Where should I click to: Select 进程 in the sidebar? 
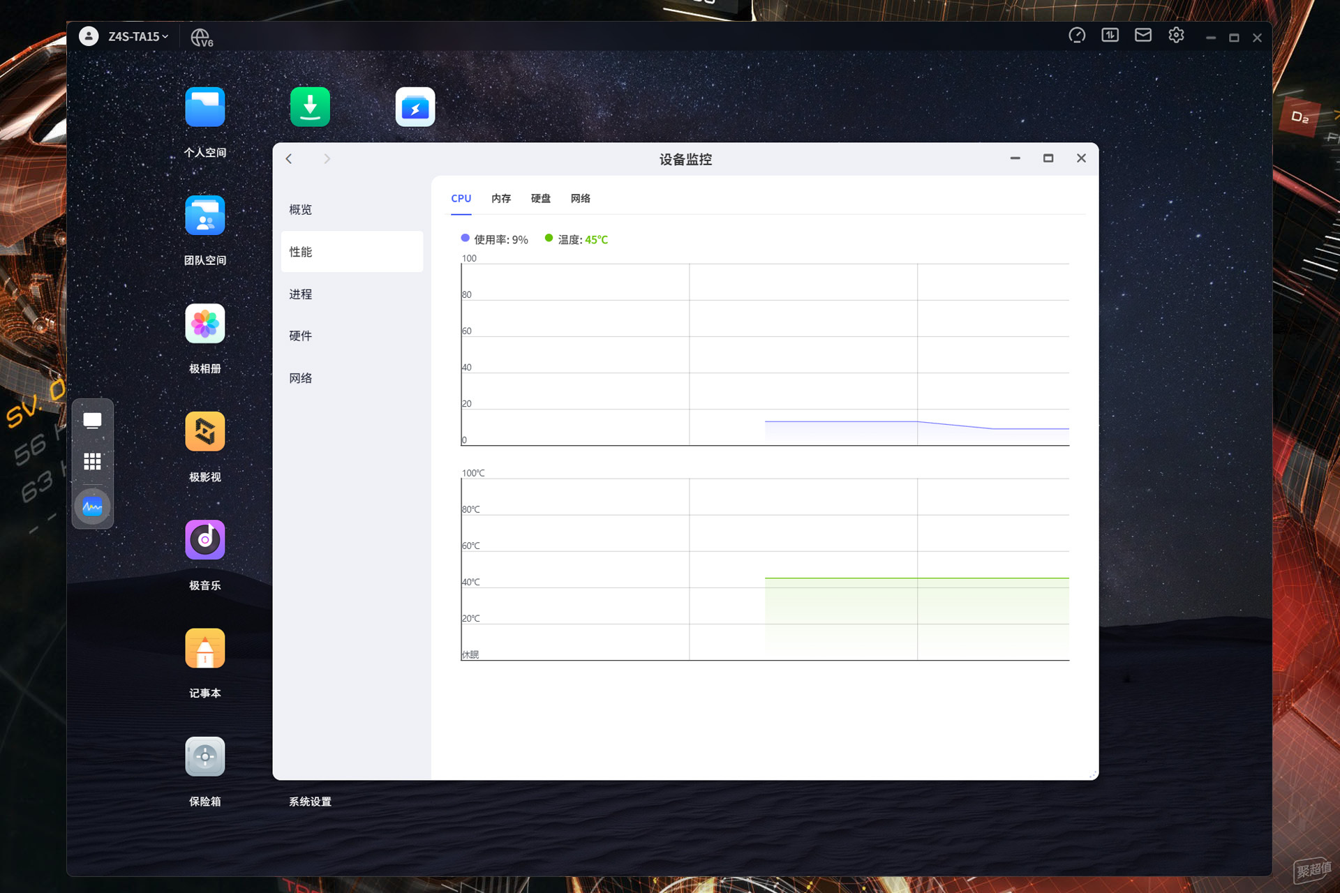click(352, 294)
